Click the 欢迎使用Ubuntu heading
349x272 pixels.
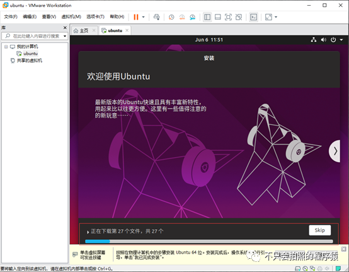(x=118, y=76)
